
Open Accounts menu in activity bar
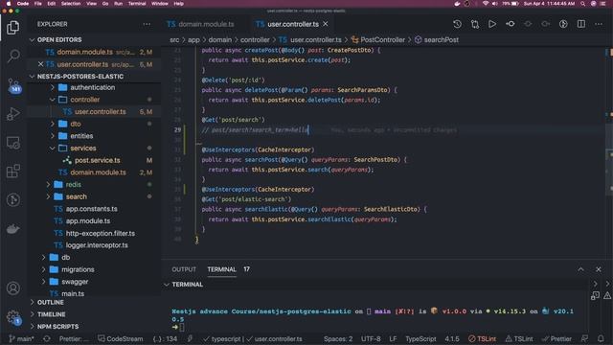tap(13, 288)
